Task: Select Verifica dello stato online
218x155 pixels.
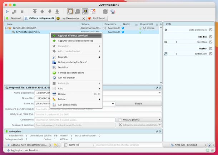Action: point(76,73)
